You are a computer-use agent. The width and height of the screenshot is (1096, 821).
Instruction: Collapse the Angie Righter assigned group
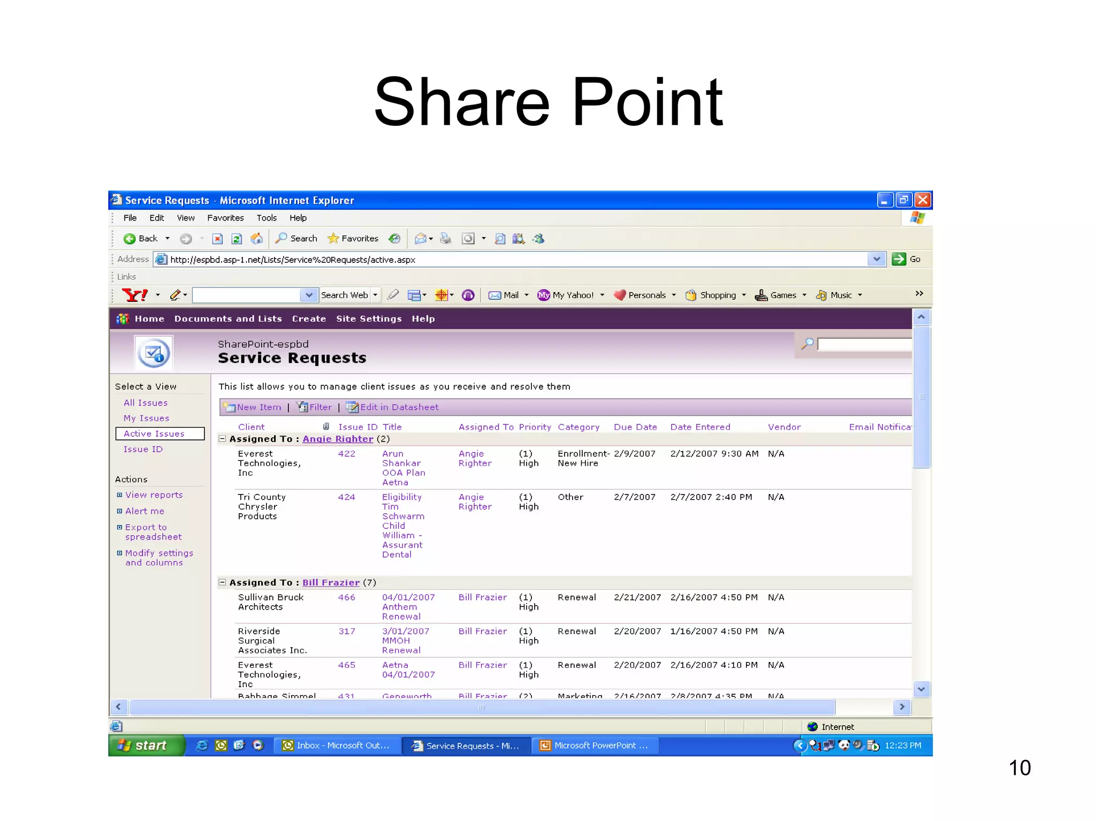[x=222, y=438]
